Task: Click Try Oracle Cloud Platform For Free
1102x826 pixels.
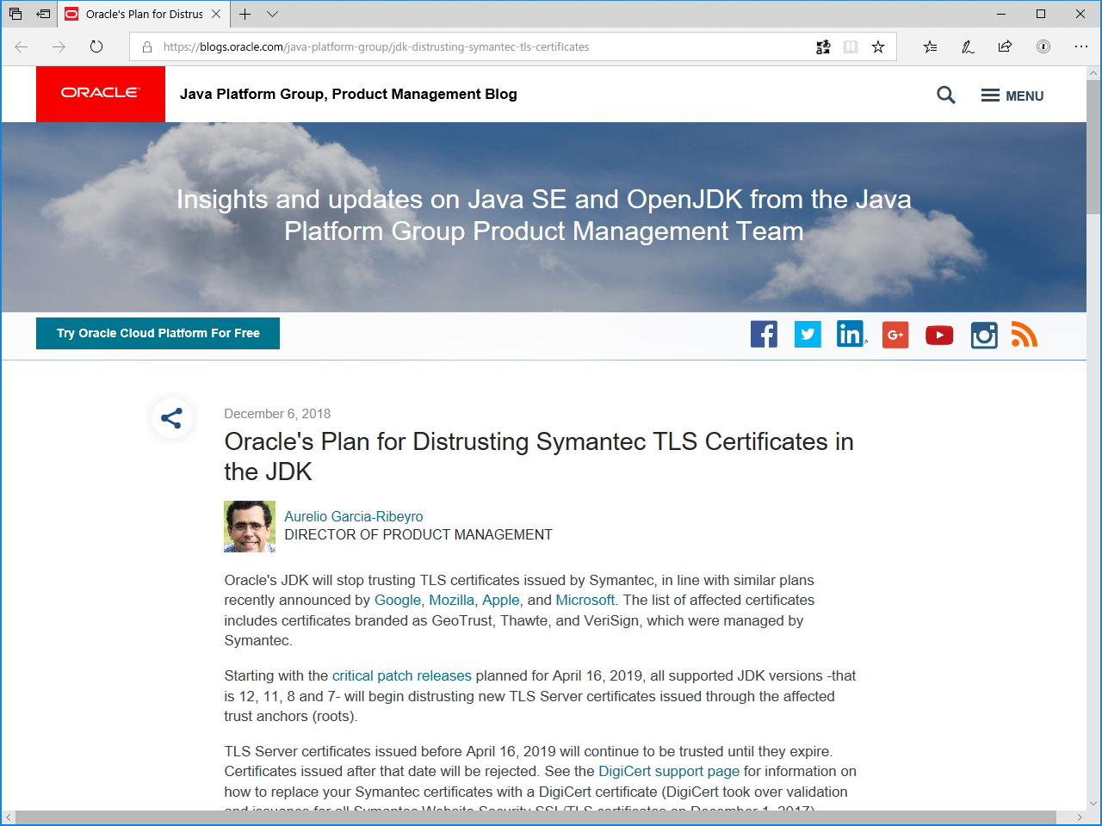Action: [x=158, y=333]
